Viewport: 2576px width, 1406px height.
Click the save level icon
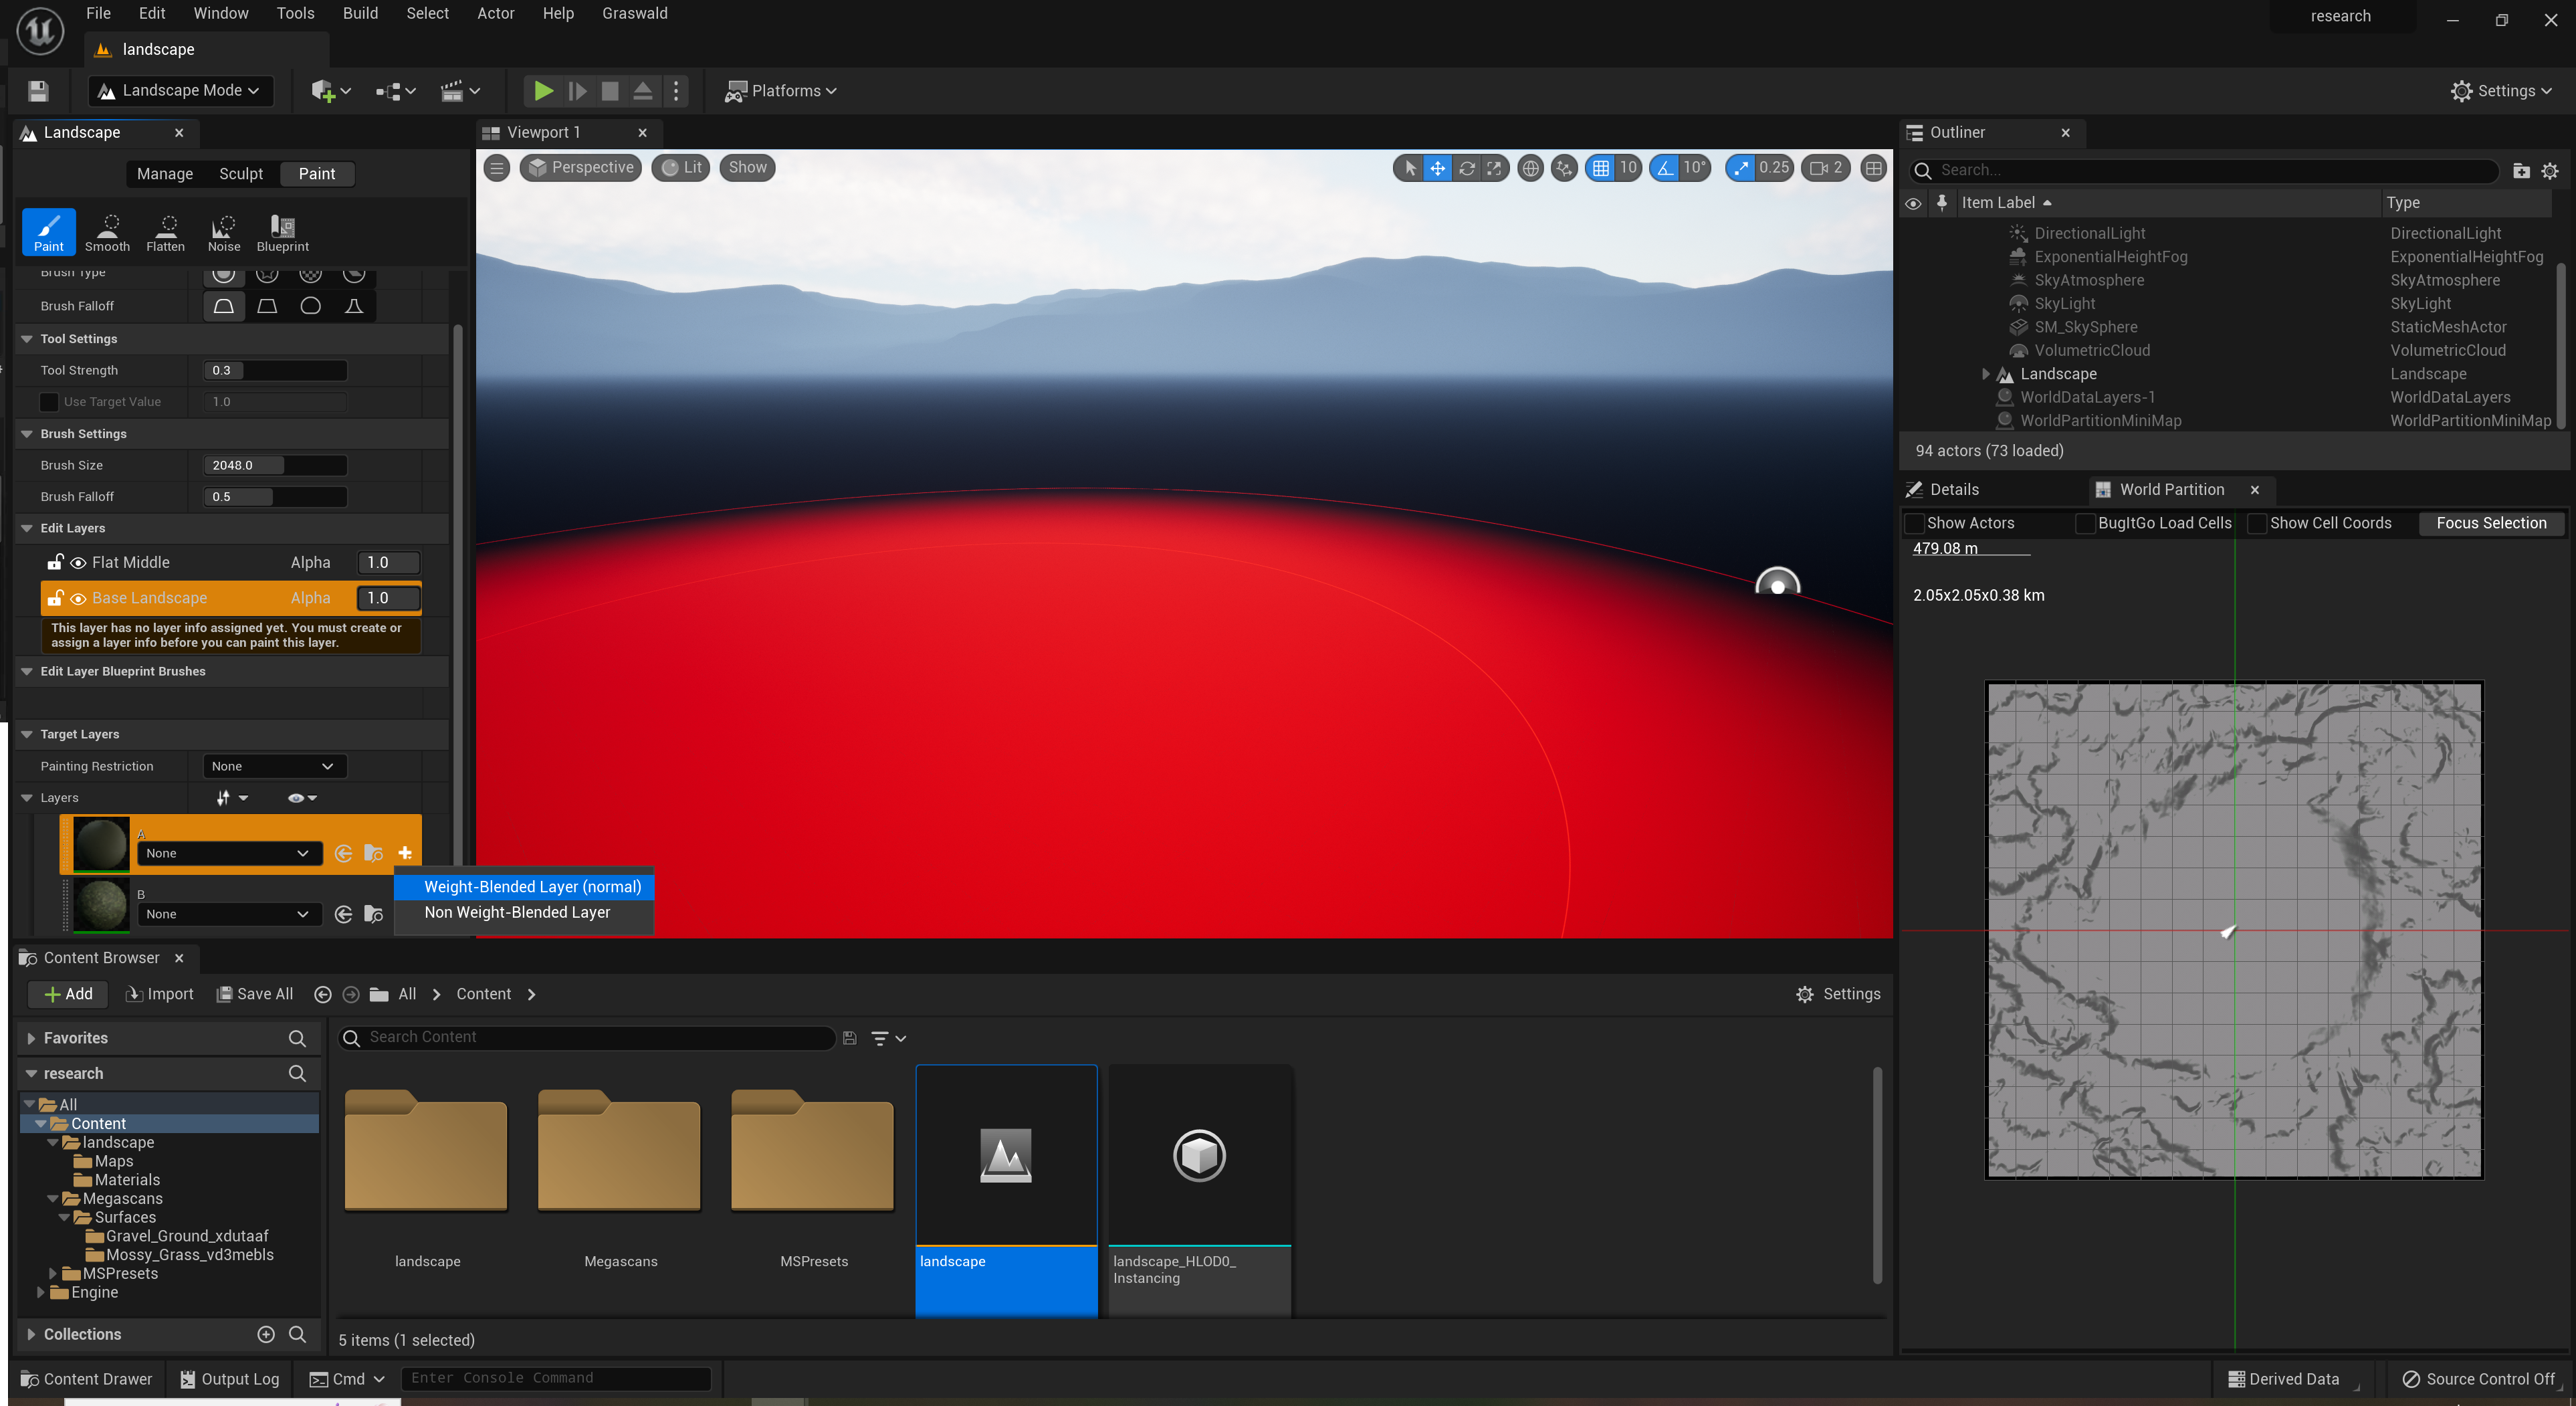coord(38,91)
